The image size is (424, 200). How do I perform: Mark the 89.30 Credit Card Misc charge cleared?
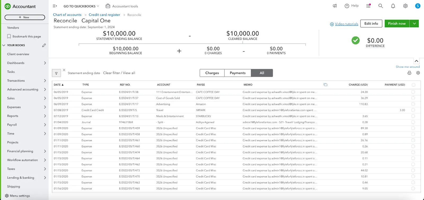[x=413, y=128]
